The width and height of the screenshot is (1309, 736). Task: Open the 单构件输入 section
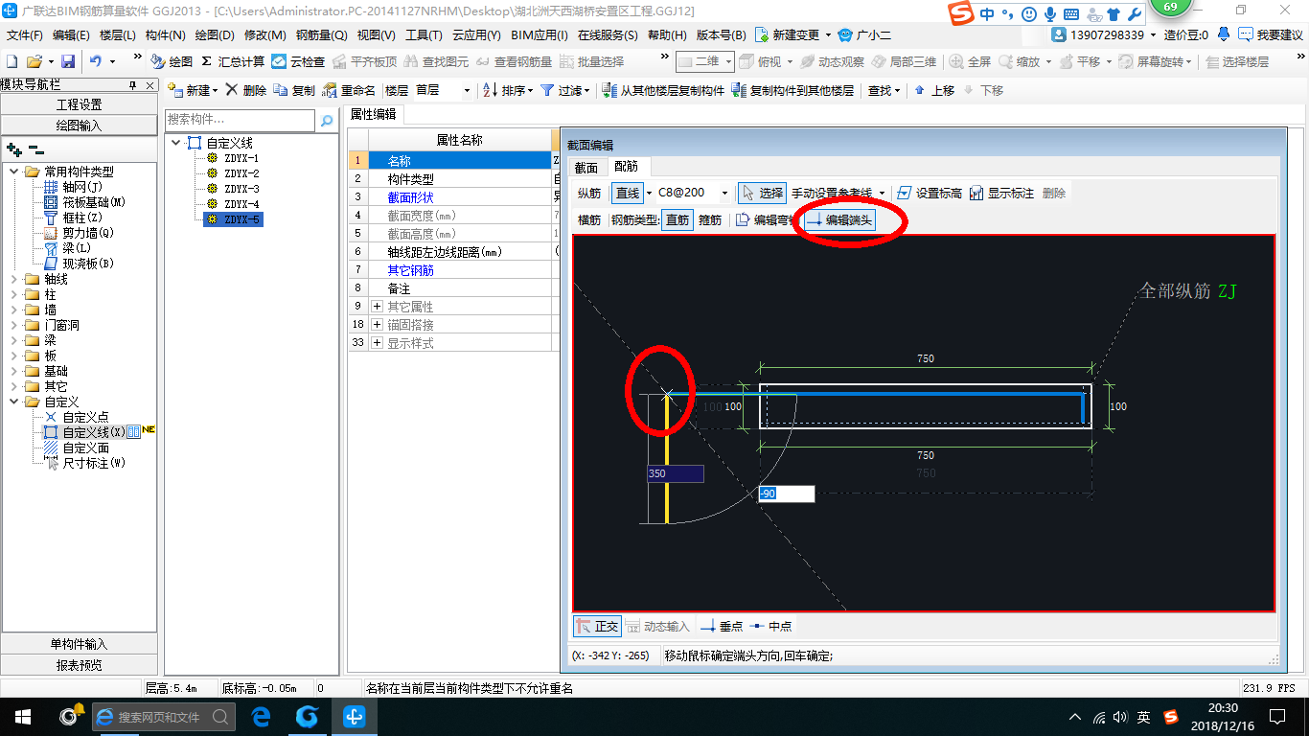[x=79, y=644]
